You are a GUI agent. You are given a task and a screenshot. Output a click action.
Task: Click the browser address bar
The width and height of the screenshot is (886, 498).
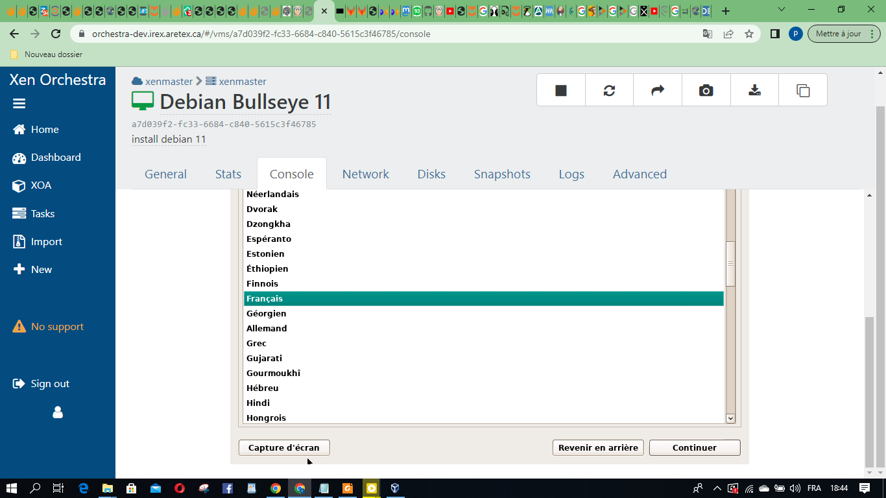[389, 34]
